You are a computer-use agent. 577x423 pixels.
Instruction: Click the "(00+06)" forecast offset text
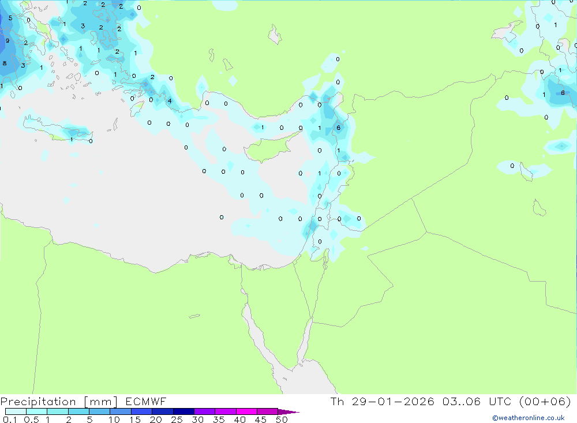pyautogui.click(x=545, y=401)
